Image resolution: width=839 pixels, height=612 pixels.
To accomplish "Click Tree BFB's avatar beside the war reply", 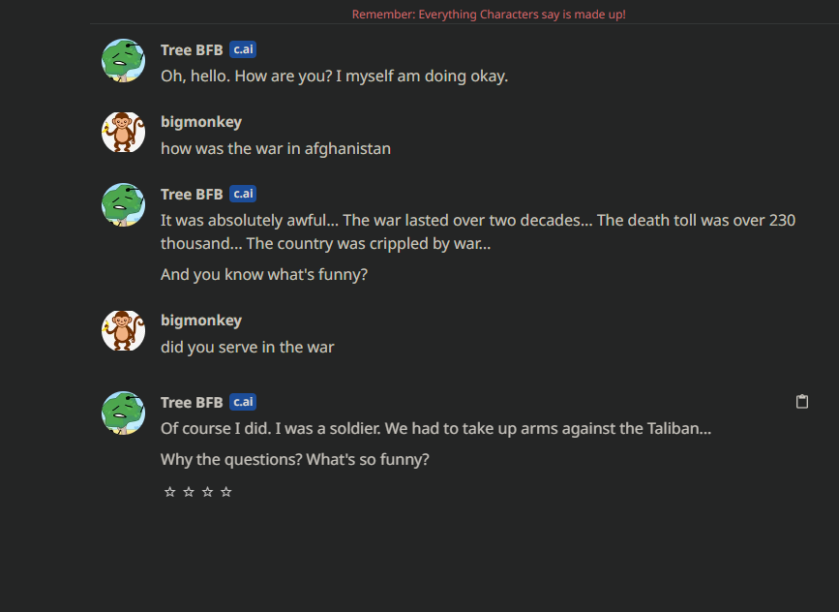I will [123, 204].
